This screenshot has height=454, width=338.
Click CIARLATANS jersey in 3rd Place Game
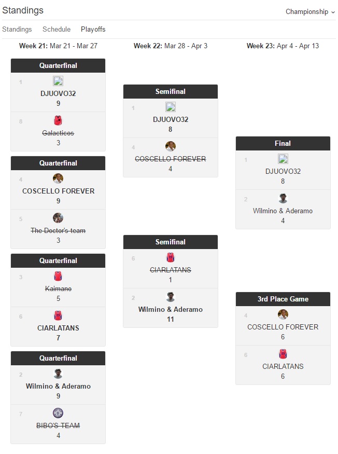click(283, 354)
